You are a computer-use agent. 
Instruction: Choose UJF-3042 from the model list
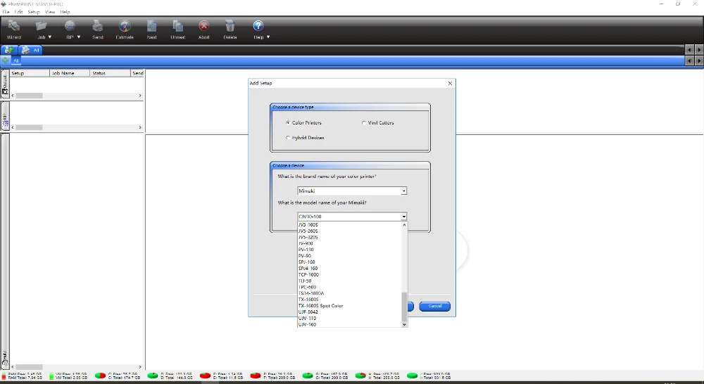point(350,312)
